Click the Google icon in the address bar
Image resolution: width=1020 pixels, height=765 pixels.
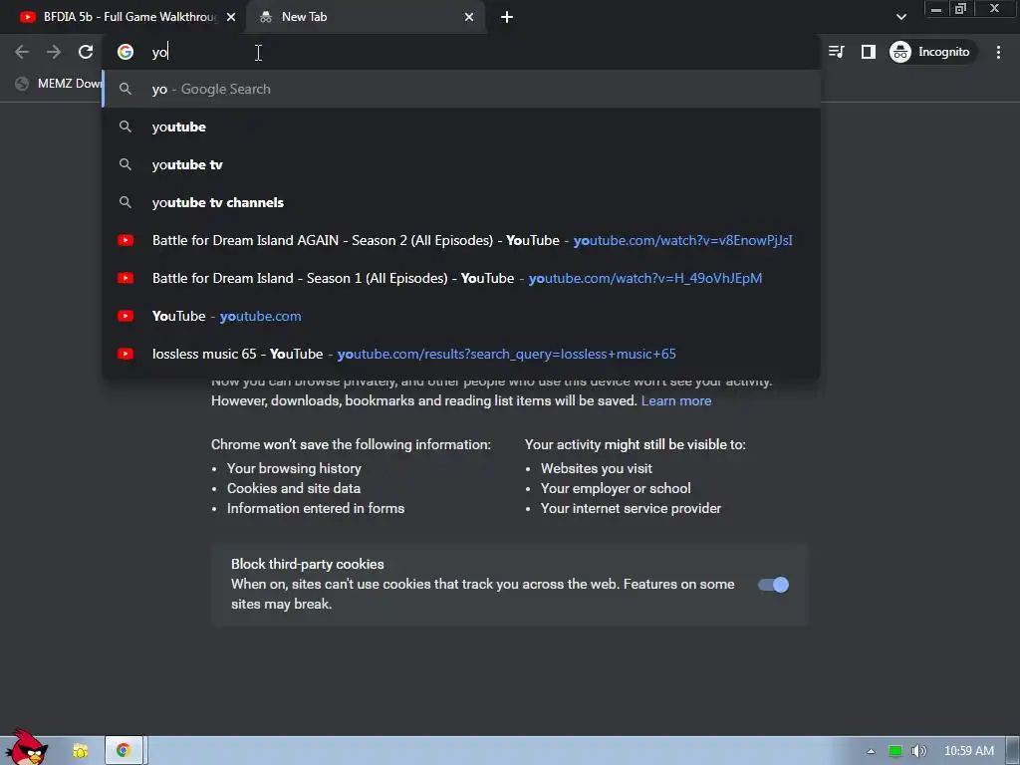tap(126, 52)
